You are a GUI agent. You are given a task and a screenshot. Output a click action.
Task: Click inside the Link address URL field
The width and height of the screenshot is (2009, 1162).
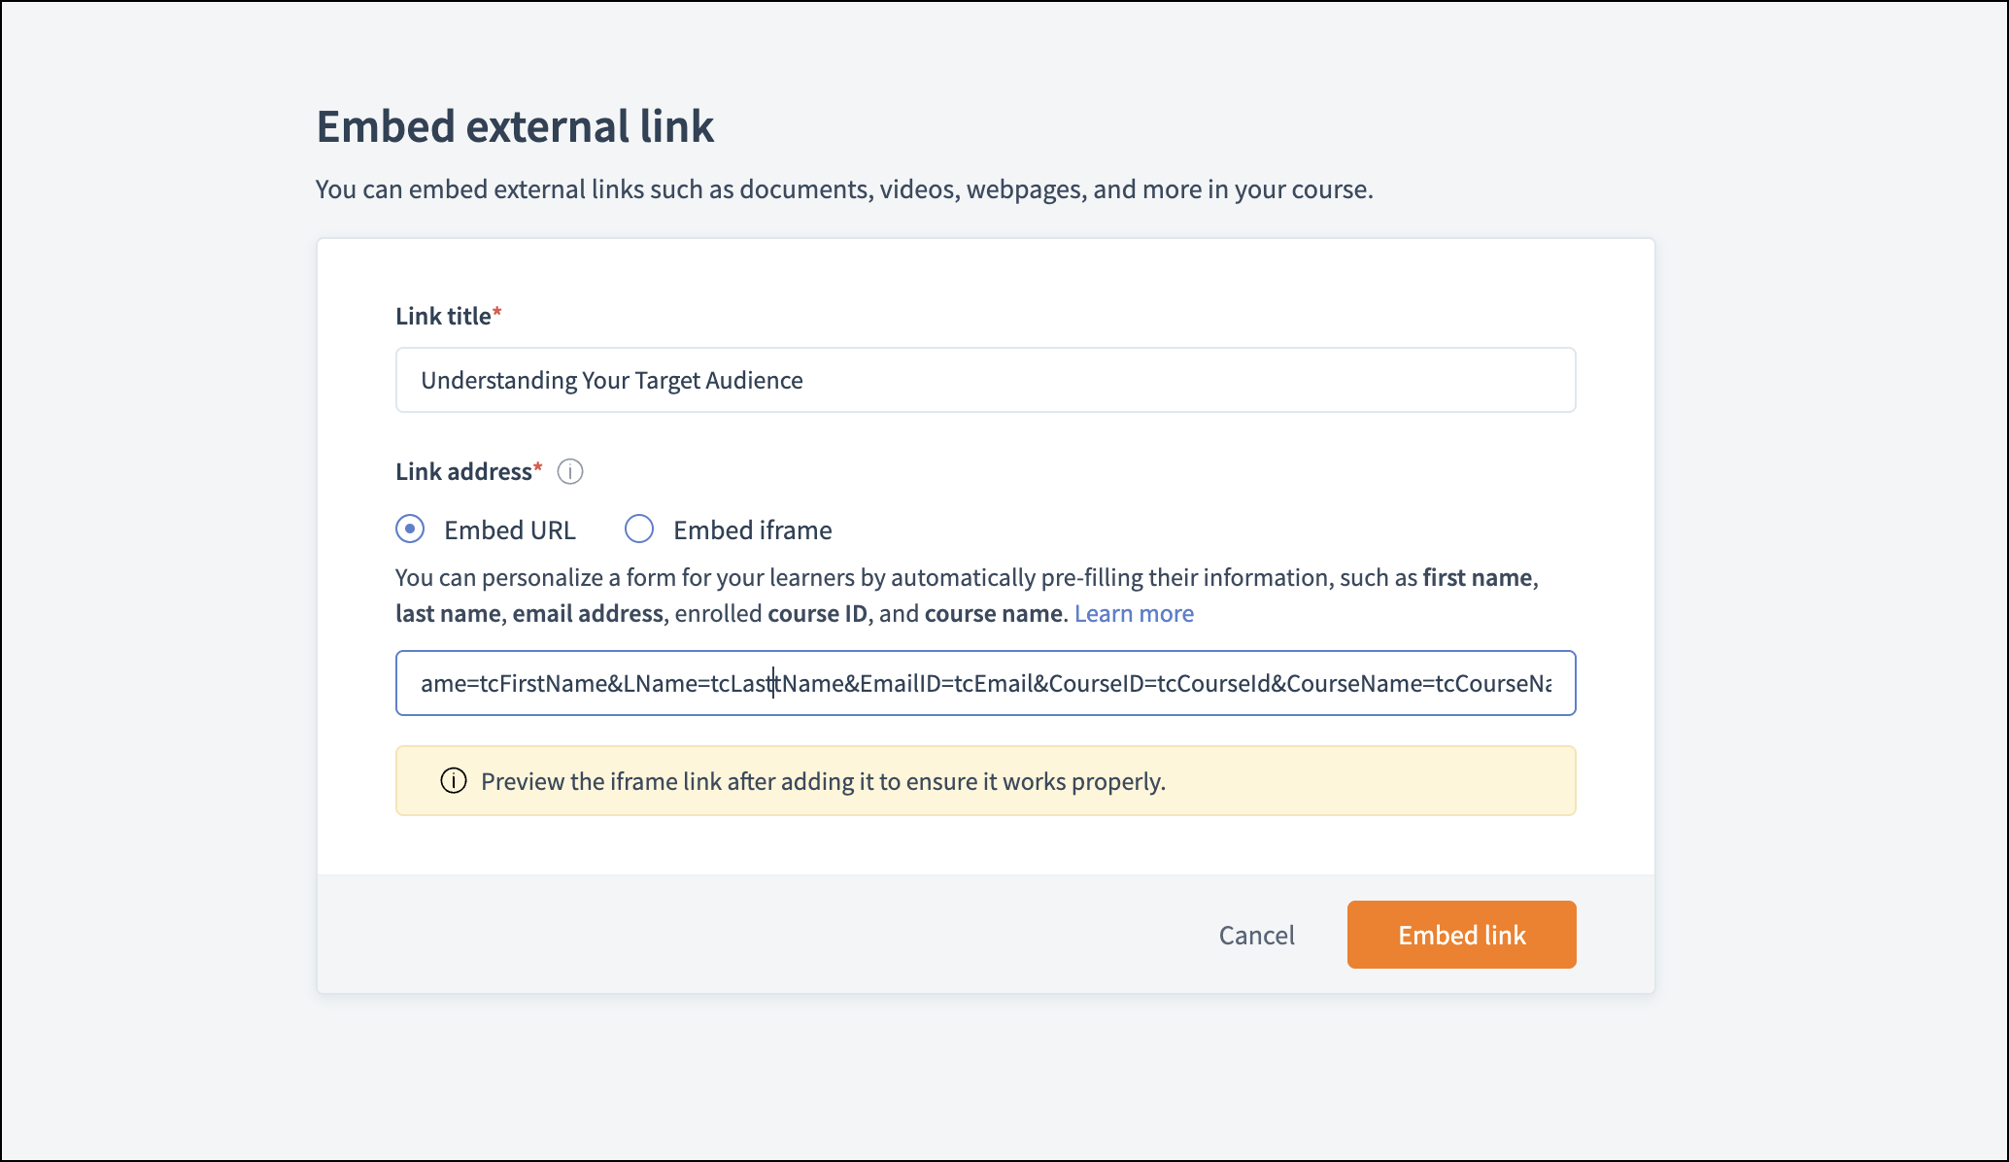coord(985,683)
